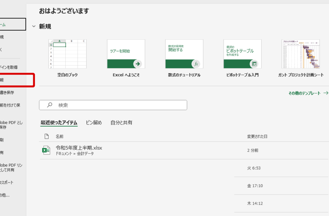
Task: Open the Excel へようこそ tour template
Action: tap(126, 54)
